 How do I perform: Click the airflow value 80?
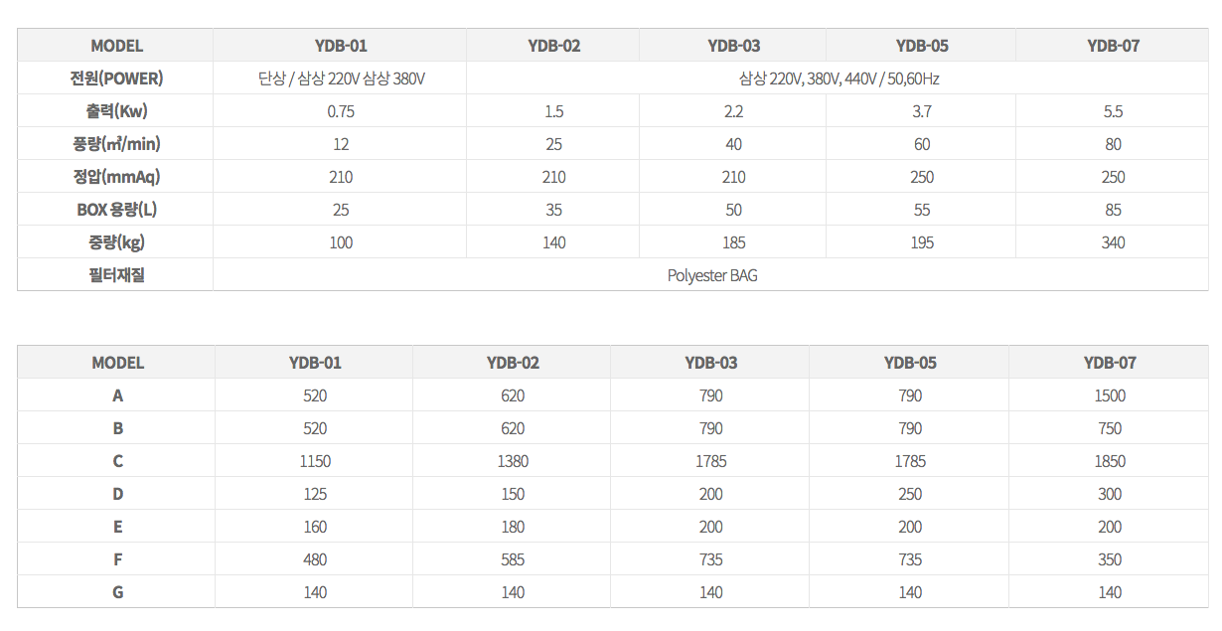[1113, 144]
